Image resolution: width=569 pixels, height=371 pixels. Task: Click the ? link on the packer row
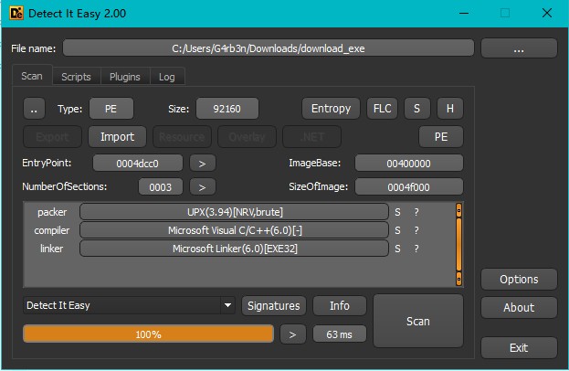(416, 212)
